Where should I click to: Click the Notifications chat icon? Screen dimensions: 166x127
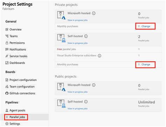(x=7, y=49)
